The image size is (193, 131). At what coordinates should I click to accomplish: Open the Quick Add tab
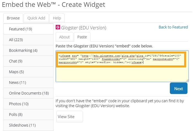pos(36,18)
